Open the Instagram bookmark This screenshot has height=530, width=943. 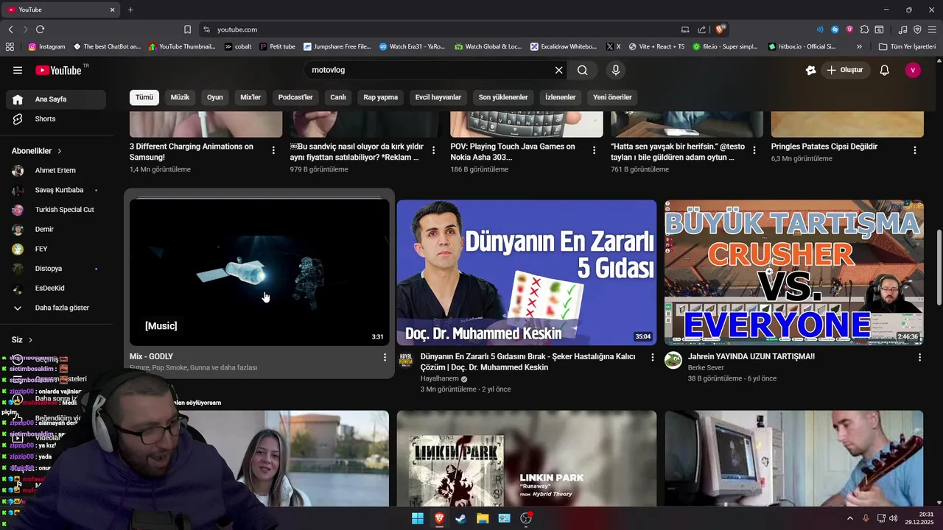(x=46, y=46)
